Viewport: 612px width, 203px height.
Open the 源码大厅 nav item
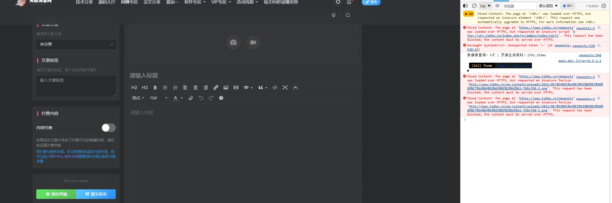107,2
